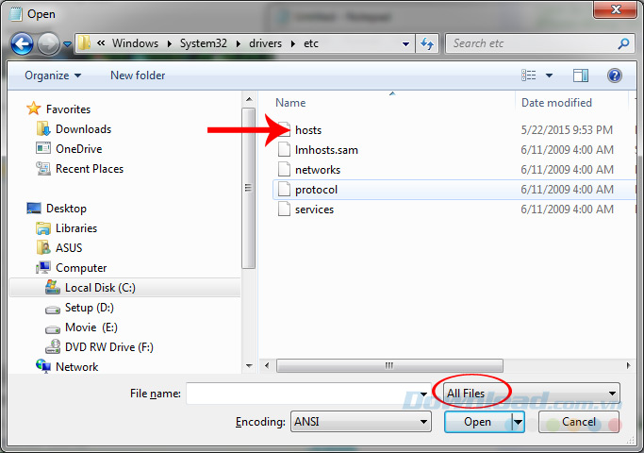The width and height of the screenshot is (644, 453).
Task: Click the Open button's split arrow
Action: [518, 422]
